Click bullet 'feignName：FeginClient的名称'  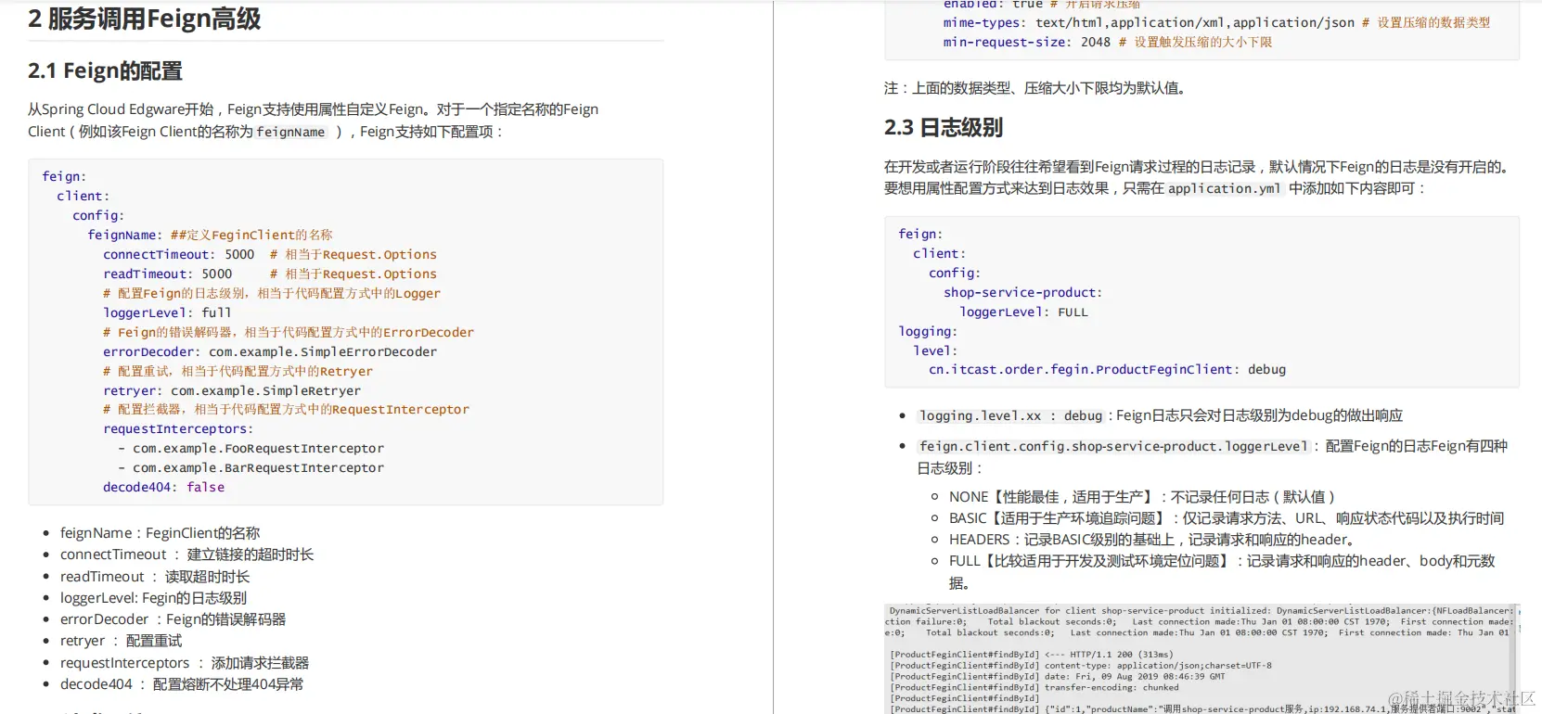tap(160, 533)
